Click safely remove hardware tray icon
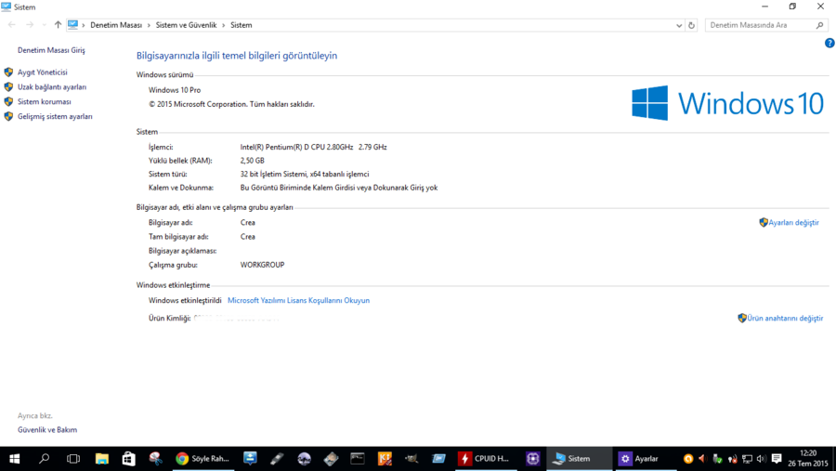 pyautogui.click(x=717, y=459)
